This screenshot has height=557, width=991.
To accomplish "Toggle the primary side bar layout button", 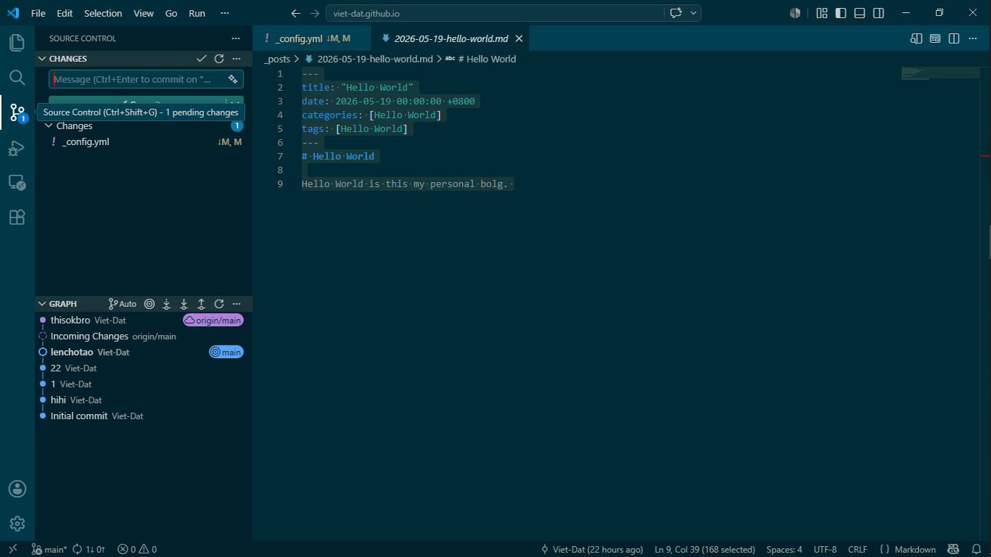I will (841, 13).
